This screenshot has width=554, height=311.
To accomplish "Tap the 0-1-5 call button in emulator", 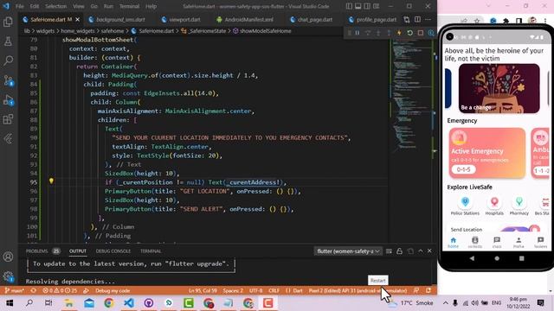I will coord(463,169).
